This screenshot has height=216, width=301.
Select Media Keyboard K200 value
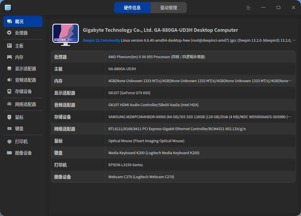154,153
